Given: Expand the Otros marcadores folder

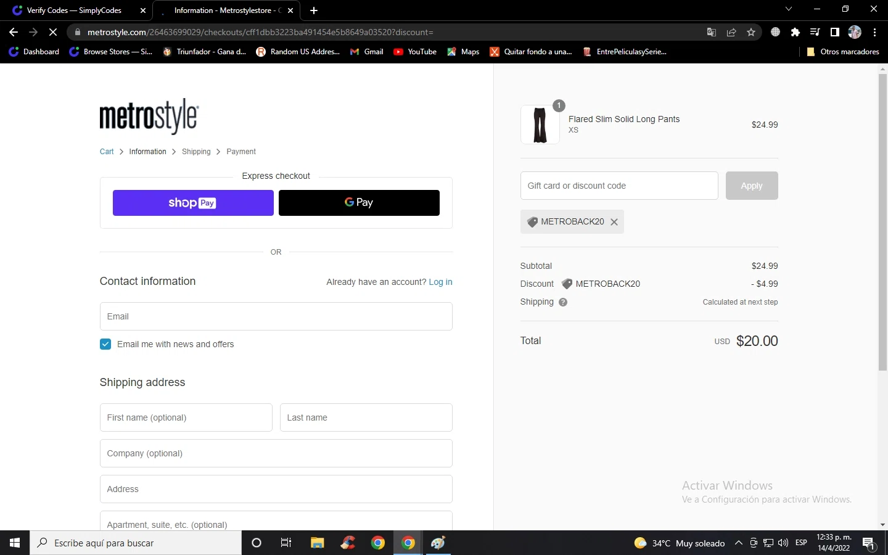Looking at the screenshot, I should pos(843,52).
